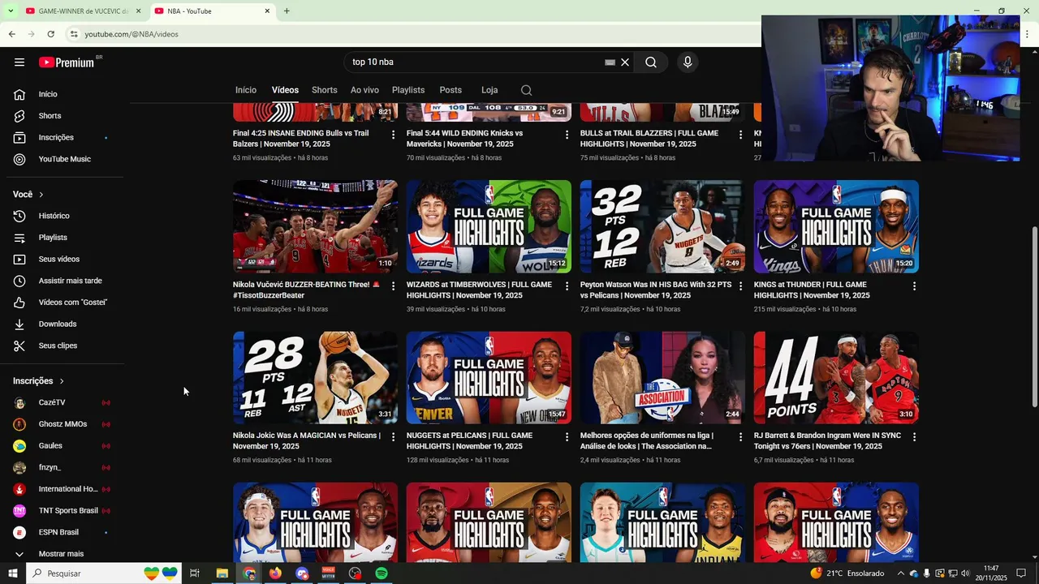Open a new browser tab

coord(287,11)
